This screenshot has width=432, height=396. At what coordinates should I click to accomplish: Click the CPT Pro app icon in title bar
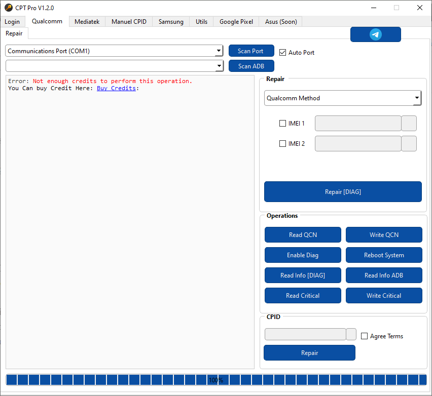[8, 8]
